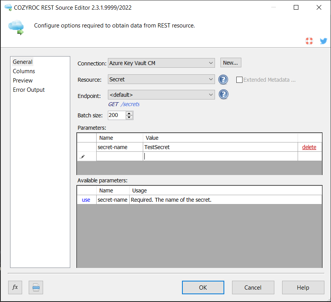This screenshot has width=331, height=302.
Task: Click the script document icon button
Action: point(36,287)
